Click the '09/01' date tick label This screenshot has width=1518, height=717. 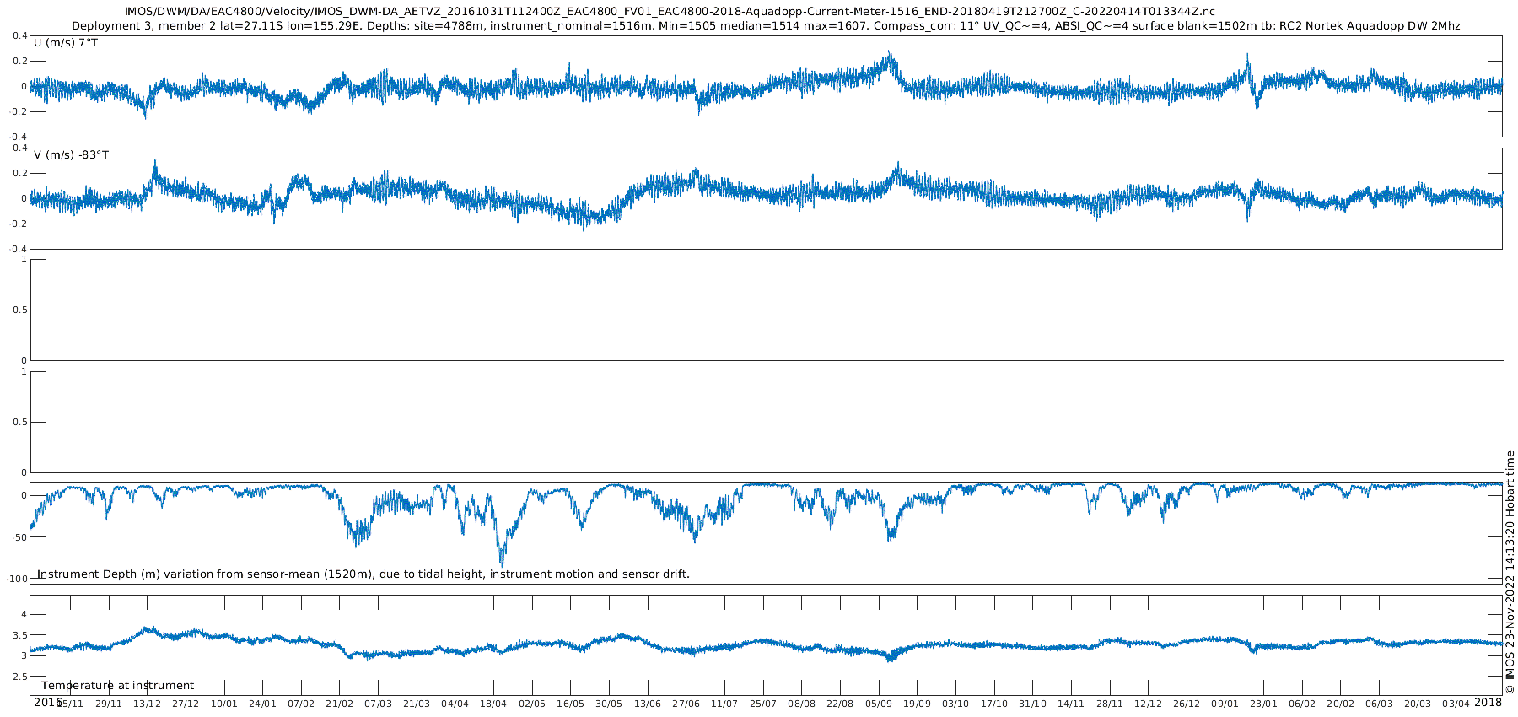(x=1225, y=704)
